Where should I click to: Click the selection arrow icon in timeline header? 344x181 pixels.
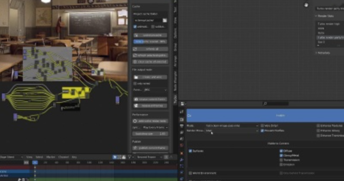point(115,157)
